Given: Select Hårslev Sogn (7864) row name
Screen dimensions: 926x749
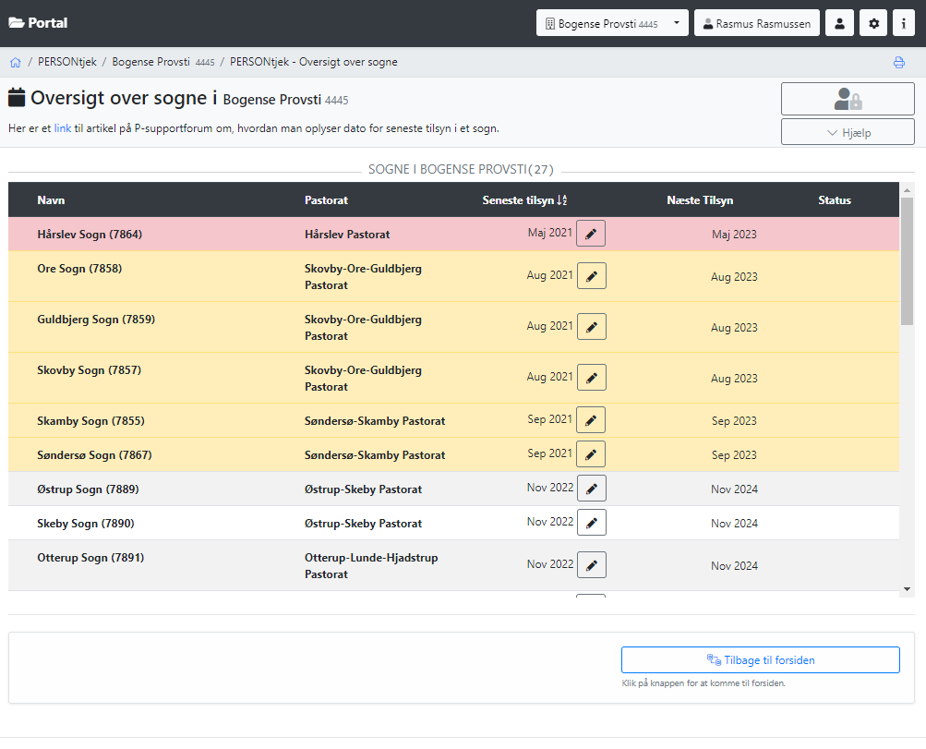Looking at the screenshot, I should (x=90, y=235).
